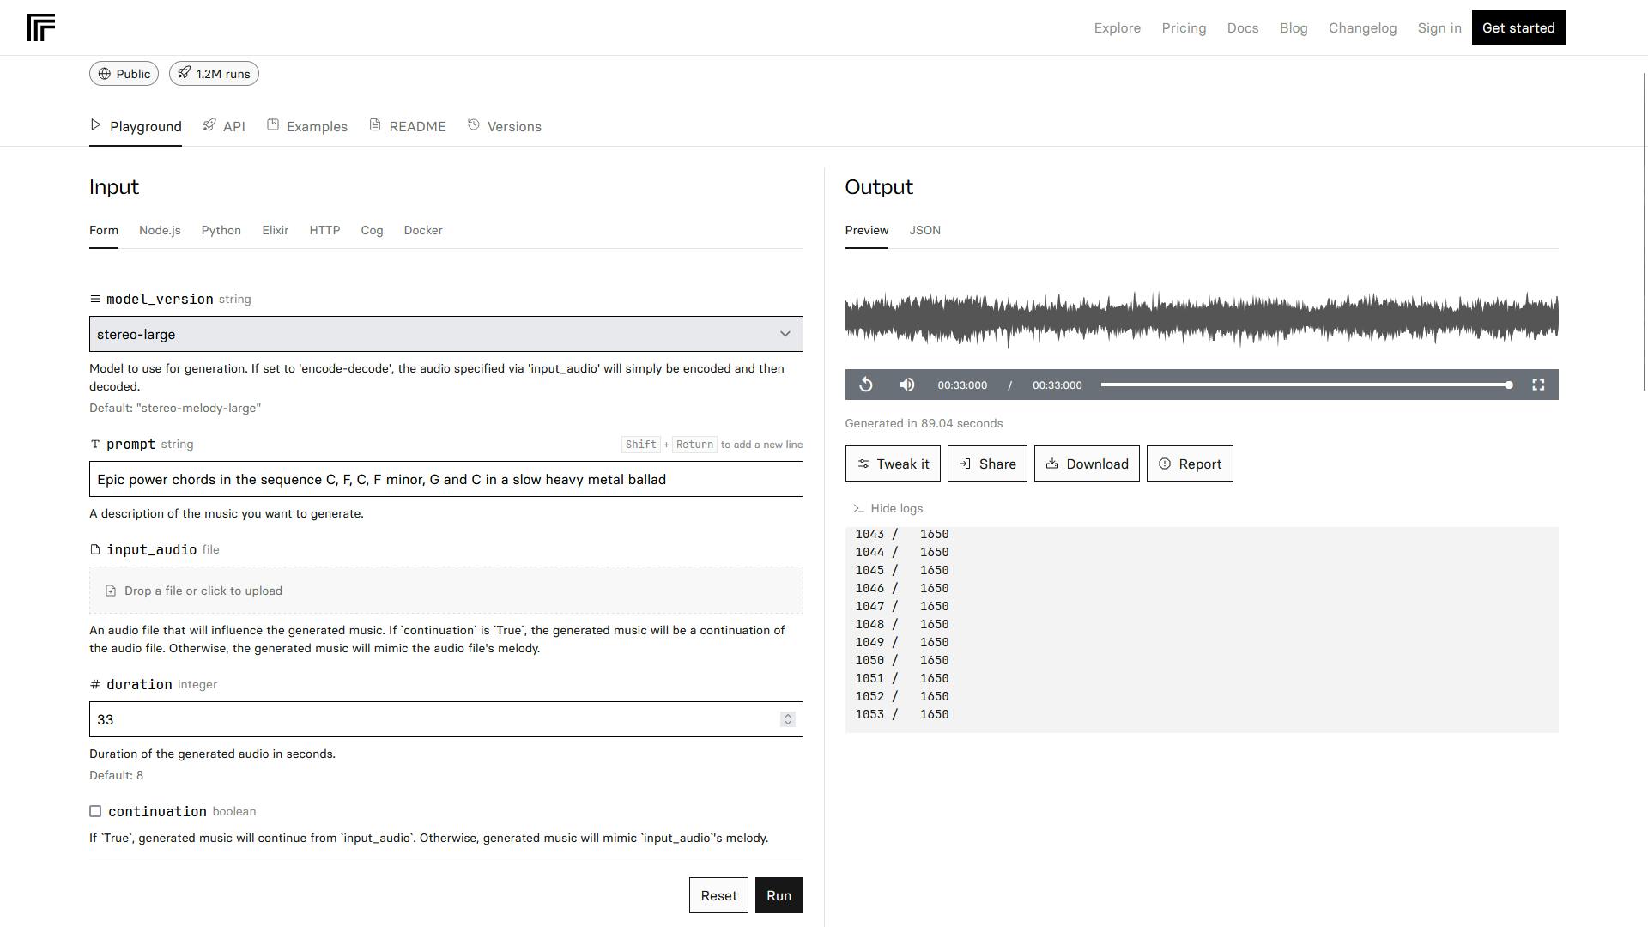Image resolution: width=1648 pixels, height=927 pixels.
Task: Open the model_version dropdown
Action: coord(445,334)
